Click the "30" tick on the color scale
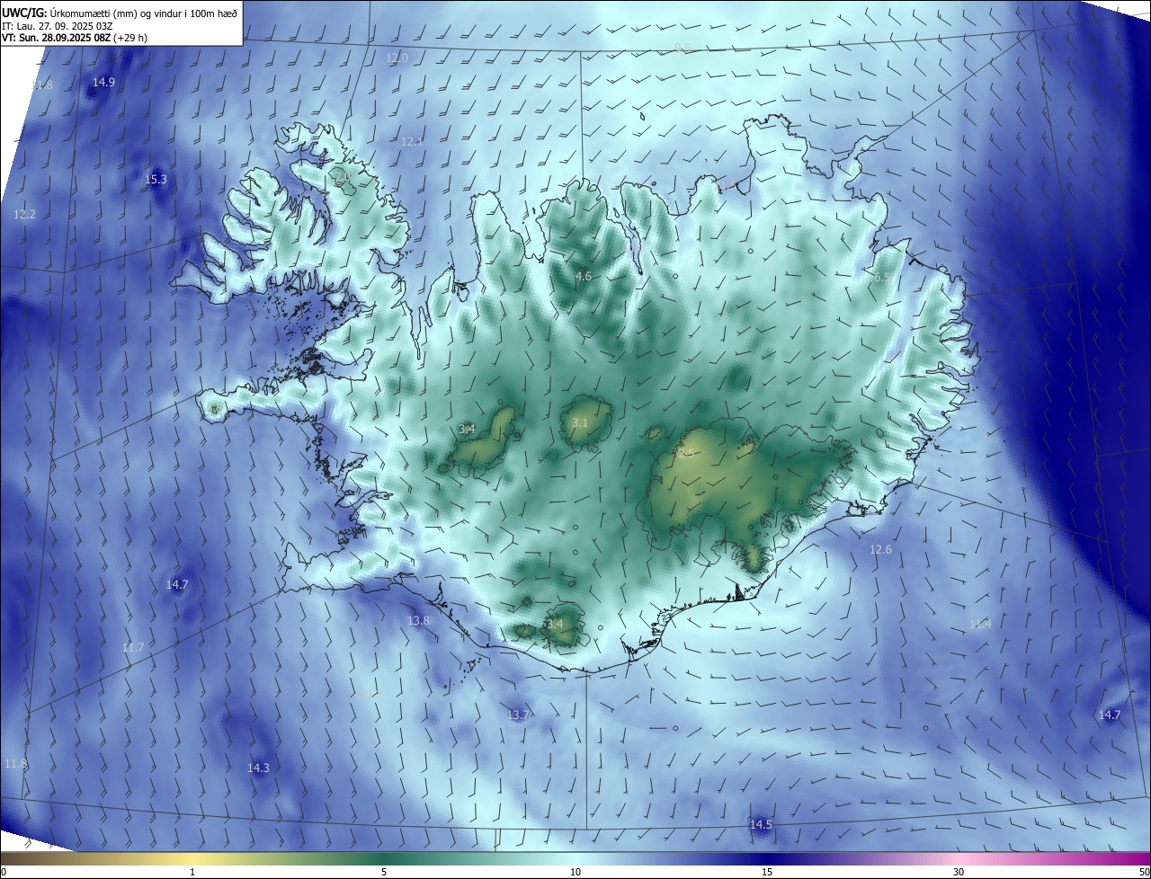Viewport: 1151px width, 879px height. click(x=959, y=872)
